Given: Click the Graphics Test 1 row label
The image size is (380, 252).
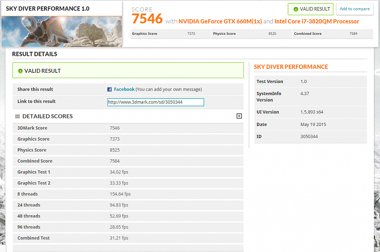Looking at the screenshot, I should click(x=33, y=172).
